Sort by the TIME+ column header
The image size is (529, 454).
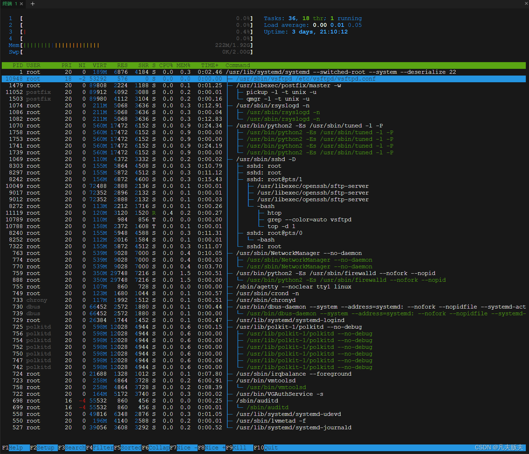[210, 65]
